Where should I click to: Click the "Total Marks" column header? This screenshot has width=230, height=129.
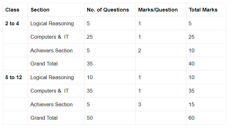203,10
